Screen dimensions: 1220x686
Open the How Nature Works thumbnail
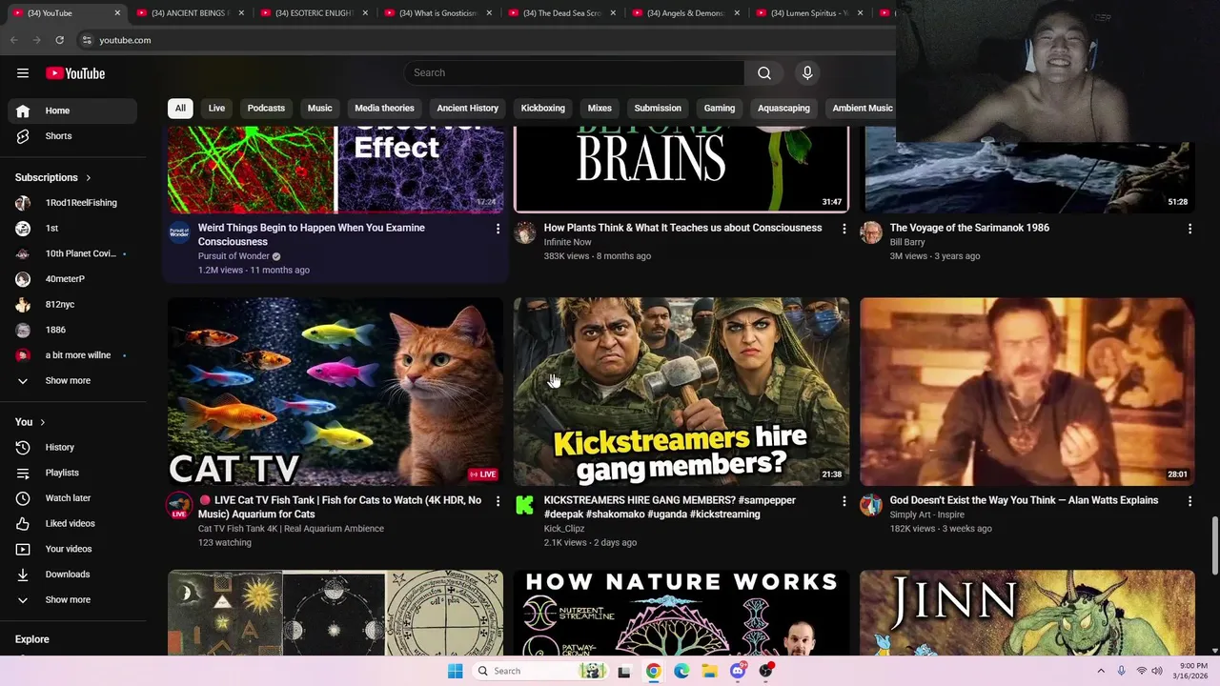tap(681, 613)
